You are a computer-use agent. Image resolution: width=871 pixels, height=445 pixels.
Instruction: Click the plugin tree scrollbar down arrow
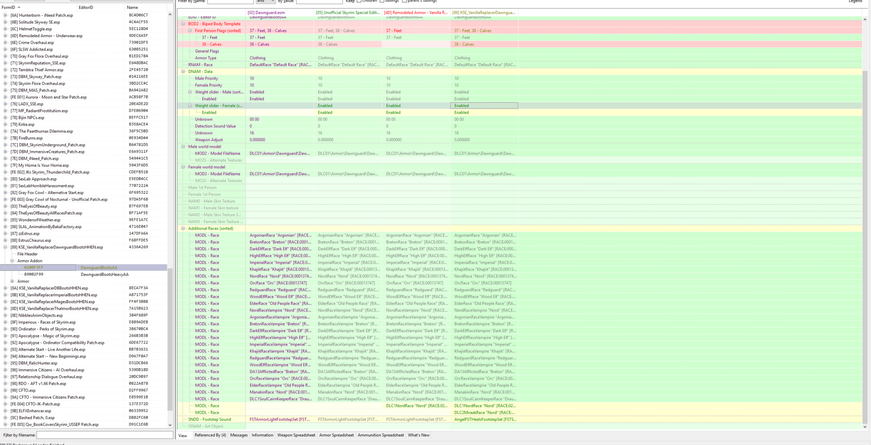(170, 425)
